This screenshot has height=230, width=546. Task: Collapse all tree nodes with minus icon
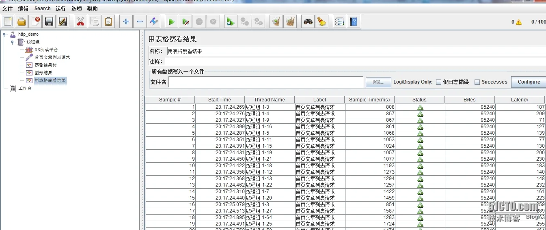[x=140, y=21]
